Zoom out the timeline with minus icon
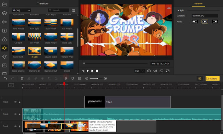This screenshot has height=134, width=223. pyautogui.click(x=86, y=78)
